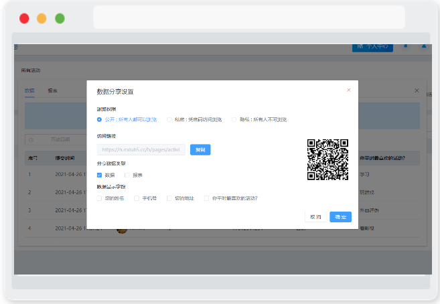Image resolution: width=440 pixels, height=304 pixels.
Task: Click the 外出逛街 cell in row 3
Action: point(369,210)
